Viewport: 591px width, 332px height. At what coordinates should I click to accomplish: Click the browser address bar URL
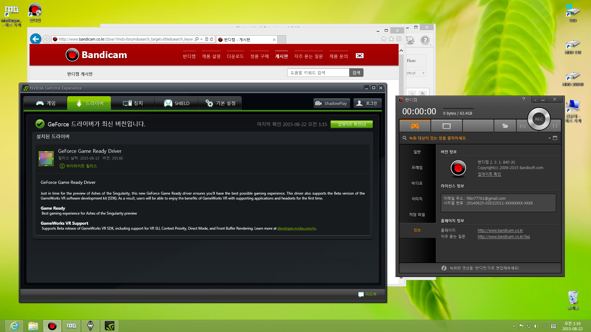click(x=126, y=39)
